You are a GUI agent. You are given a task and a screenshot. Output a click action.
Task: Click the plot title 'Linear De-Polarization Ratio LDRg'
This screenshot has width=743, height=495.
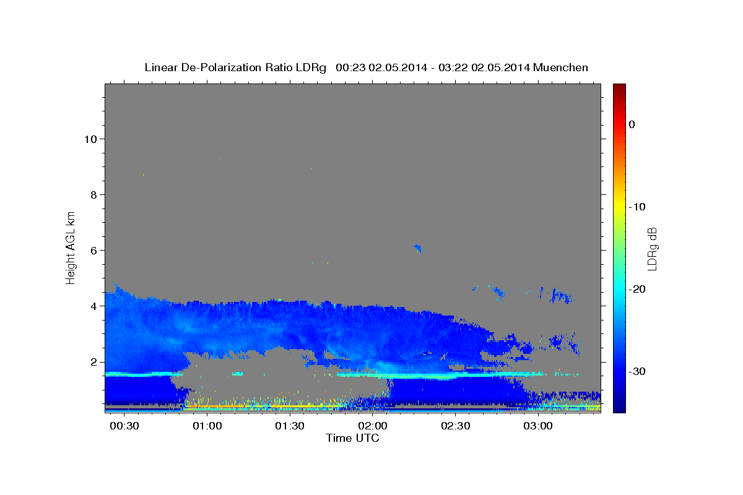pos(235,67)
